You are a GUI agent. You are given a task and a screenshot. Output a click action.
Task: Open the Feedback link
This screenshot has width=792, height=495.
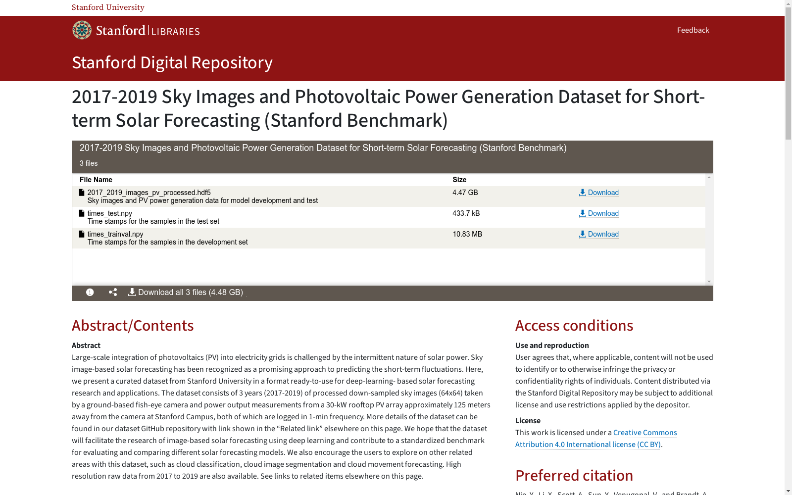(693, 30)
